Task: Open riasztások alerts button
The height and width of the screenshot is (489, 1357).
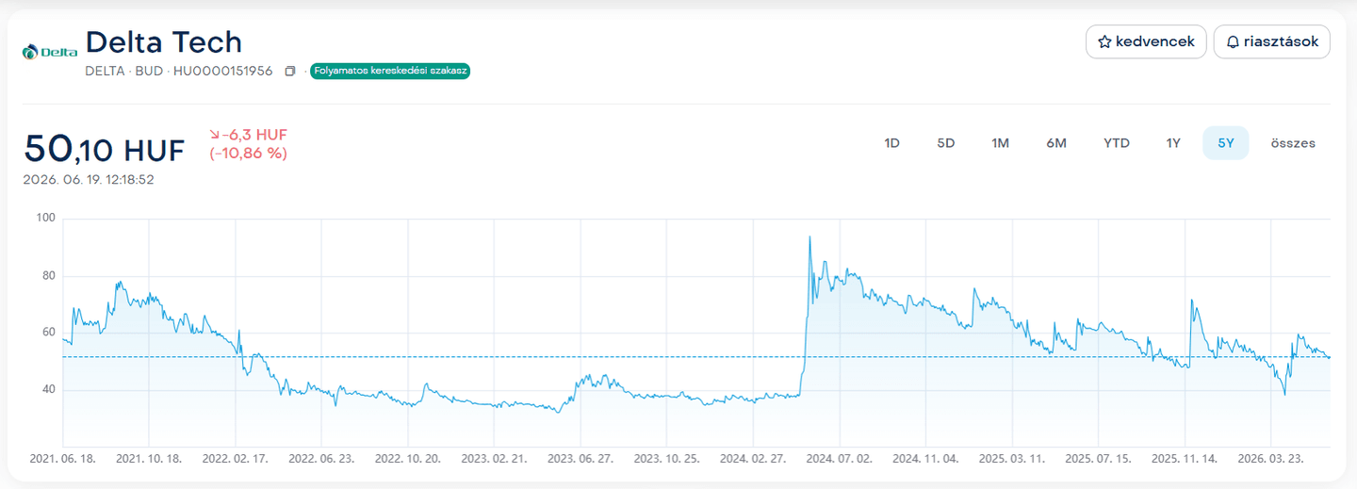Action: coord(1271,41)
